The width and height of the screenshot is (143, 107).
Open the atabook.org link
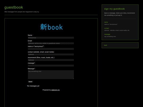pyautogui.click(x=55, y=90)
